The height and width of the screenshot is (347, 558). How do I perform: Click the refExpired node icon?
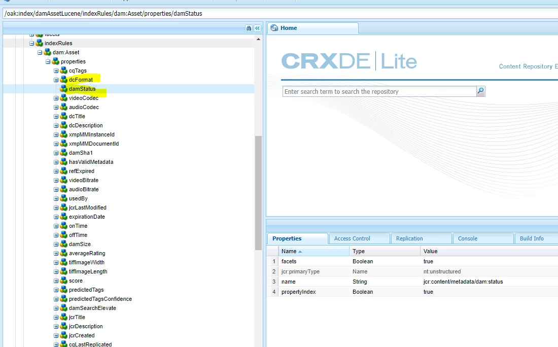point(64,171)
